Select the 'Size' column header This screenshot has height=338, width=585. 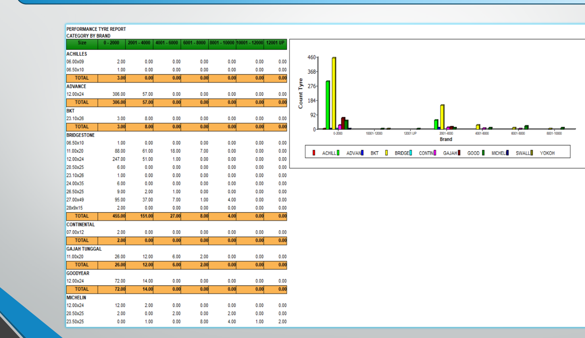[x=82, y=44]
